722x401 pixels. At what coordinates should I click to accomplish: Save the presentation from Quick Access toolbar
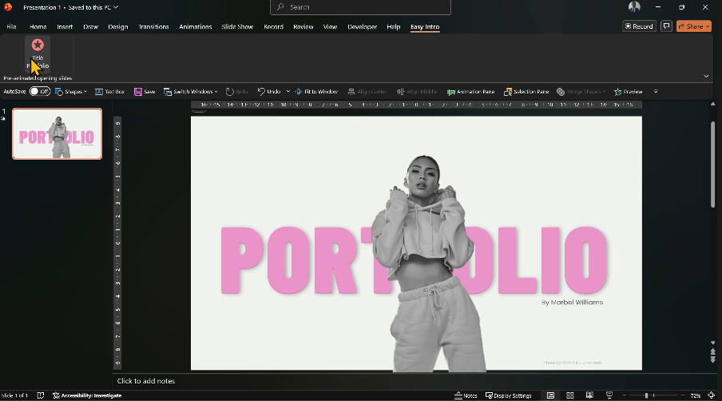point(145,92)
